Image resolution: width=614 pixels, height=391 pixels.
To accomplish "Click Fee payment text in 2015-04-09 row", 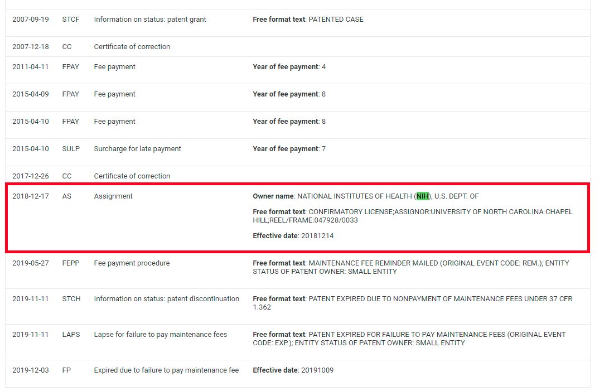I will pyautogui.click(x=115, y=94).
